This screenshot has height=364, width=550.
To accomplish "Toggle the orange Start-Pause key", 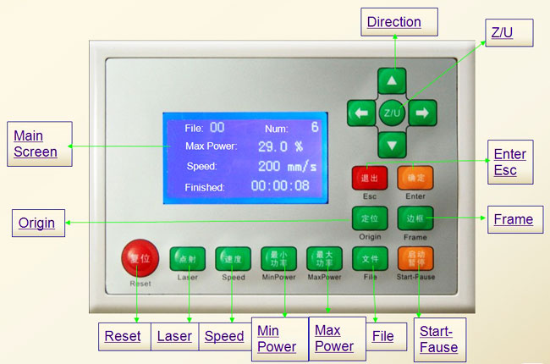I will [415, 257].
